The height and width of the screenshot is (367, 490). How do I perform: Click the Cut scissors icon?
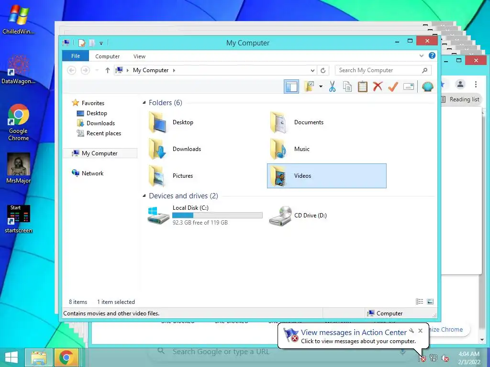332,86
